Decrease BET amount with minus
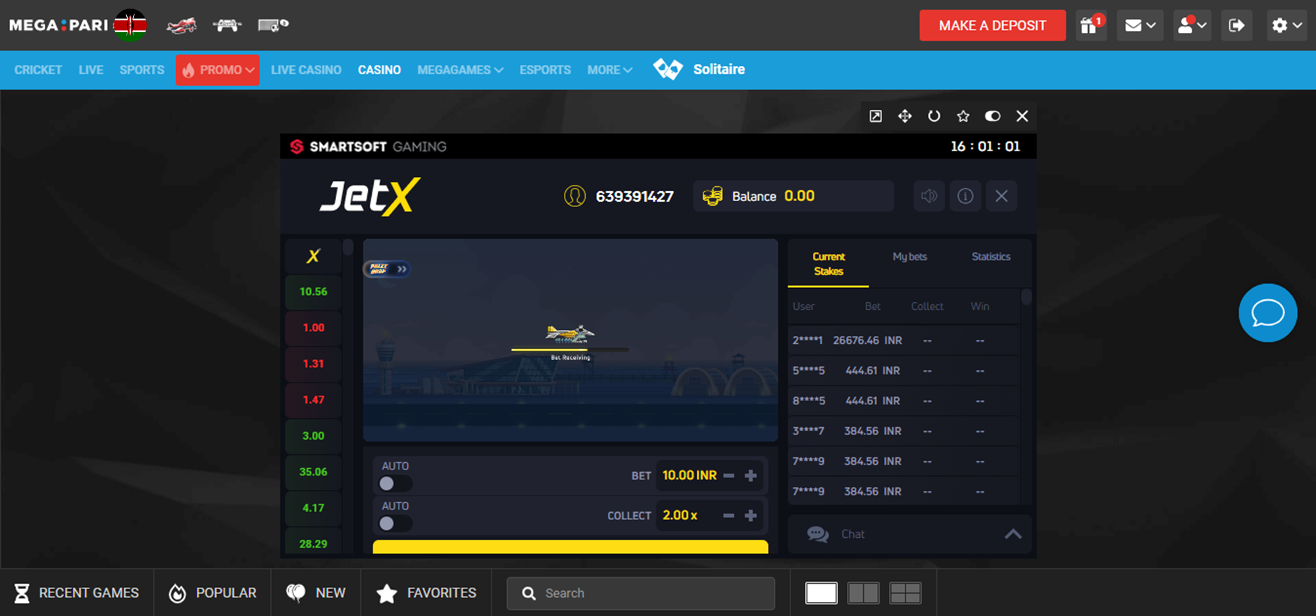 (728, 475)
